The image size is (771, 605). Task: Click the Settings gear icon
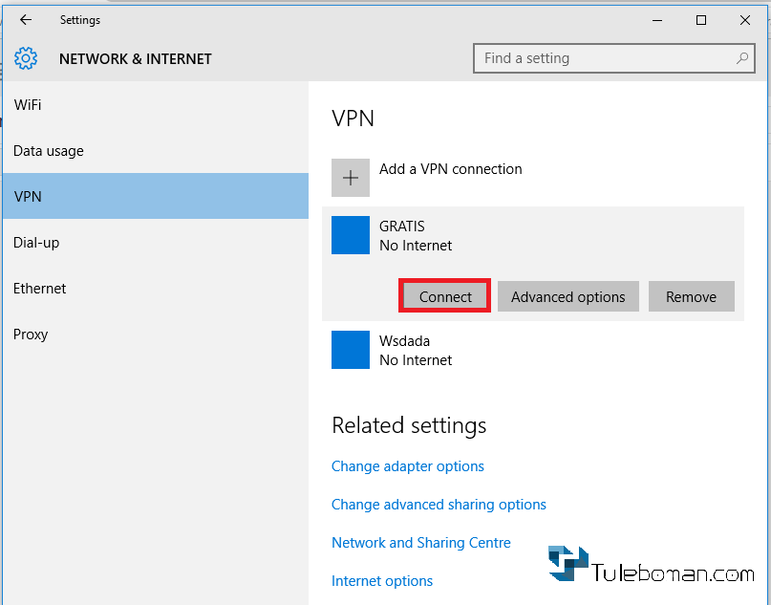click(26, 58)
